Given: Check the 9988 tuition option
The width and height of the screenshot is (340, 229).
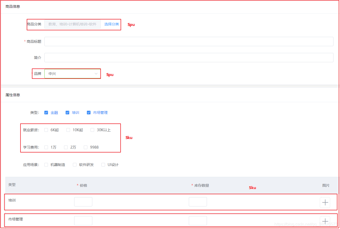Looking at the screenshot, I should pos(86,147).
